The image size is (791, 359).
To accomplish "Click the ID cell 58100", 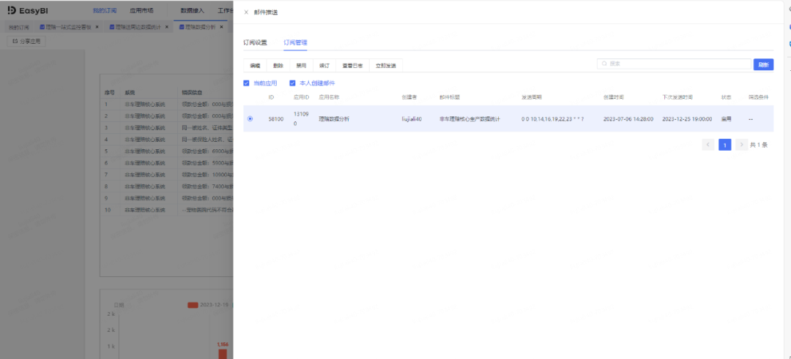I will click(x=276, y=119).
